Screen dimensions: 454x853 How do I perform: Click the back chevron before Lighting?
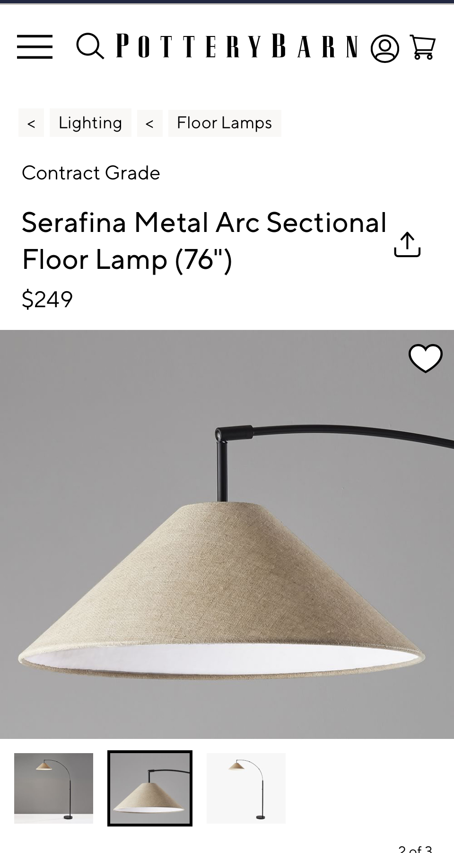point(31,124)
